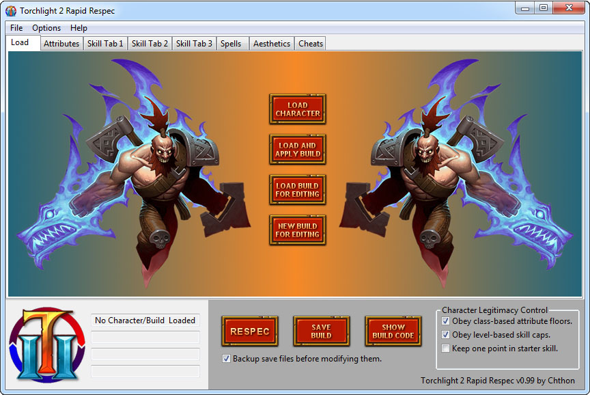
Task: Open the Help menu
Action: [x=79, y=28]
